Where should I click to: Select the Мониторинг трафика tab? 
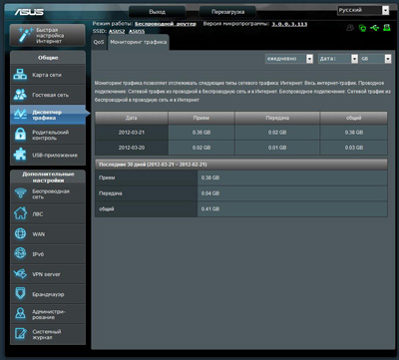click(x=139, y=42)
